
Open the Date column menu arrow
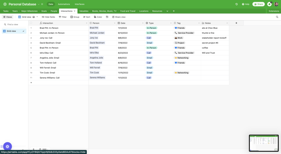click(x=143, y=23)
